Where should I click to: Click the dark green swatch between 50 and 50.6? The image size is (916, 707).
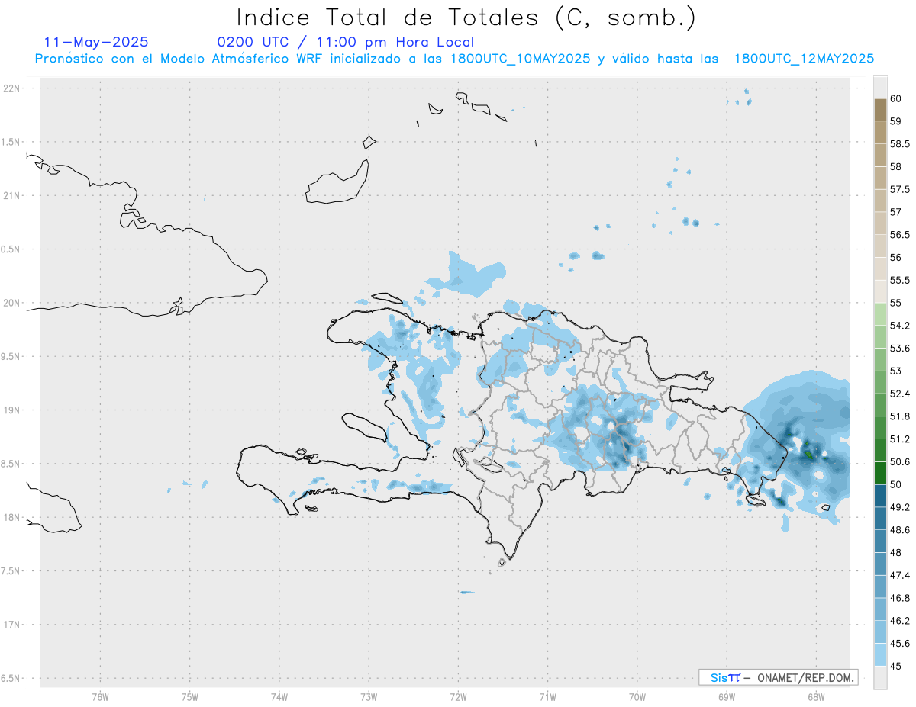coord(880,473)
